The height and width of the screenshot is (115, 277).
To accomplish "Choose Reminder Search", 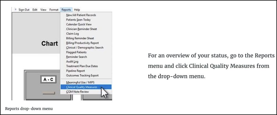I will click(76, 57).
